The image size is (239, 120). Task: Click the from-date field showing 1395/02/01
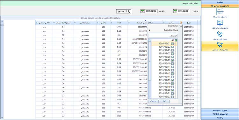pos(183,11)
